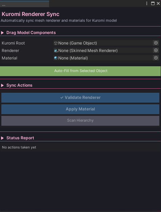
Task: Open object picker for Material field
Action: (x=156, y=58)
